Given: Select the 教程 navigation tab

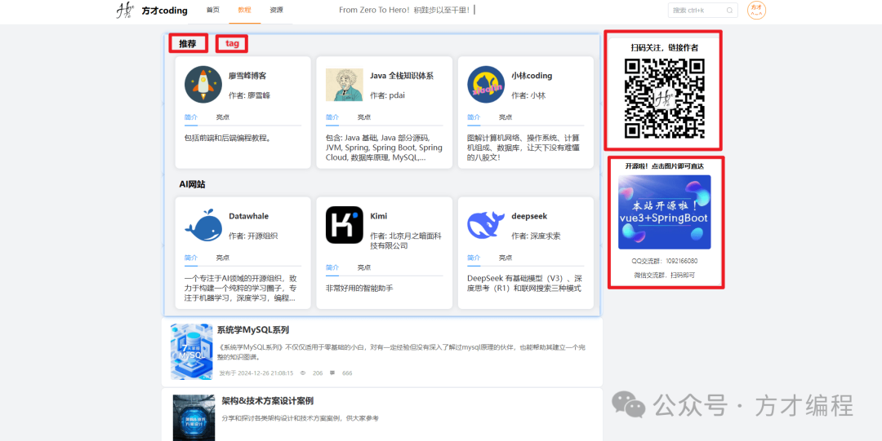Looking at the screenshot, I should click(x=245, y=10).
